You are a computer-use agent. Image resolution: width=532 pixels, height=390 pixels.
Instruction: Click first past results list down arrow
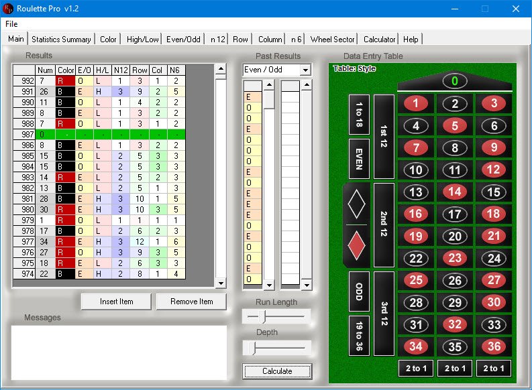(269, 285)
